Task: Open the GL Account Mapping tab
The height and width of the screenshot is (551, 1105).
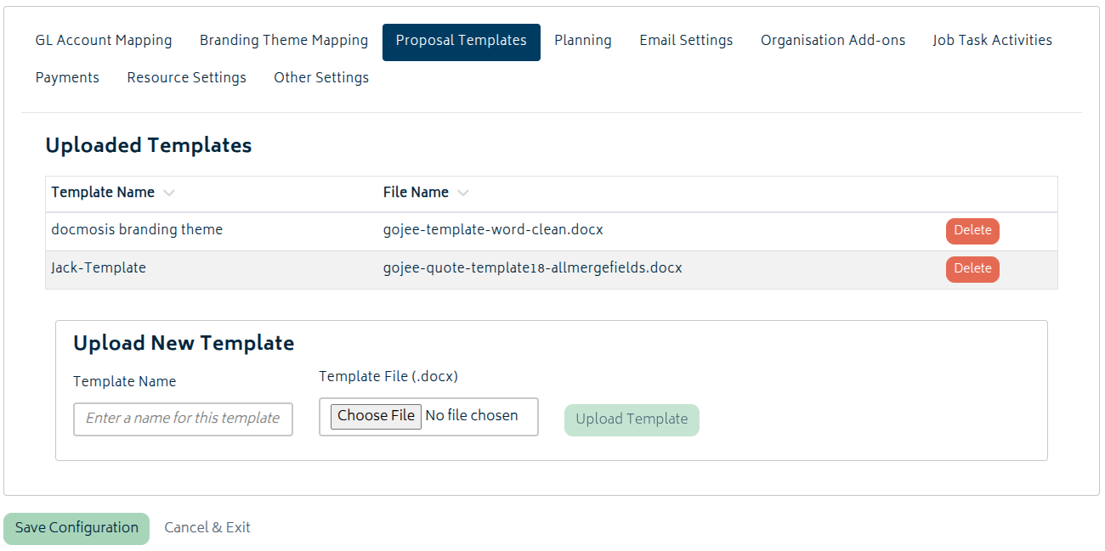Action: [x=104, y=41]
